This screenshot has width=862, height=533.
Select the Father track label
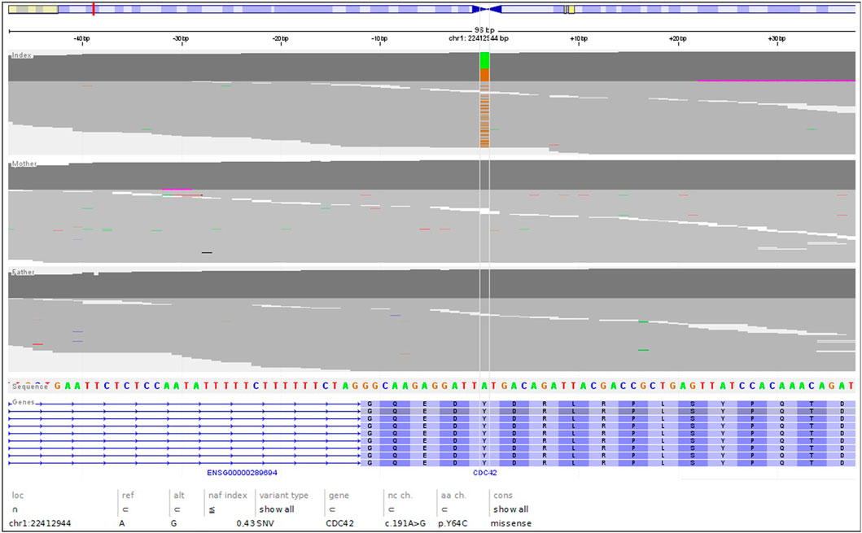23,272
